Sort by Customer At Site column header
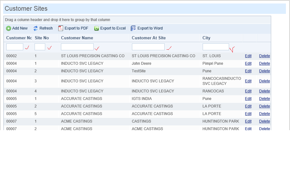290x193 pixels. point(149,38)
